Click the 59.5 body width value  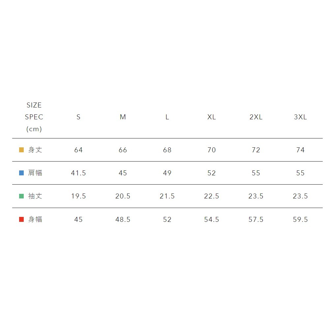[x=300, y=220]
